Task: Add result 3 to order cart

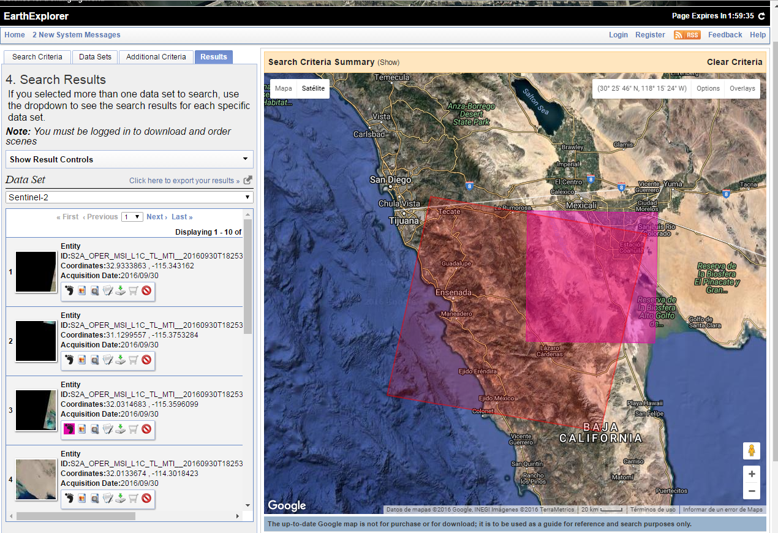Action: [x=134, y=429]
